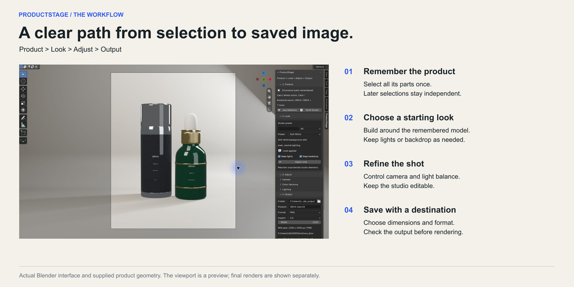Click the third selection mode icon in header

[x=29, y=66]
